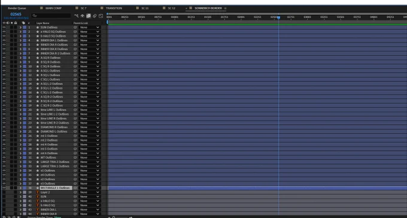
Task: Click pick whip icon for SUN Outlines
Action: [x=75, y=27]
